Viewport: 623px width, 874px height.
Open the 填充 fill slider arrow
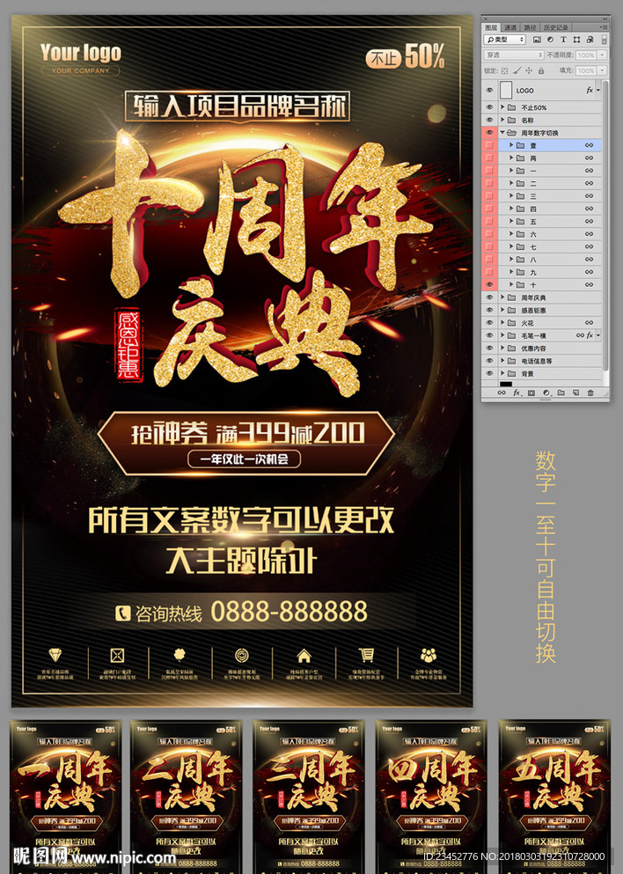pos(602,70)
